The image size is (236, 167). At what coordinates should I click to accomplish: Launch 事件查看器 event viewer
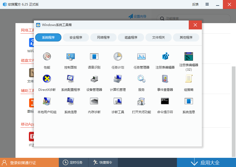[165, 83]
